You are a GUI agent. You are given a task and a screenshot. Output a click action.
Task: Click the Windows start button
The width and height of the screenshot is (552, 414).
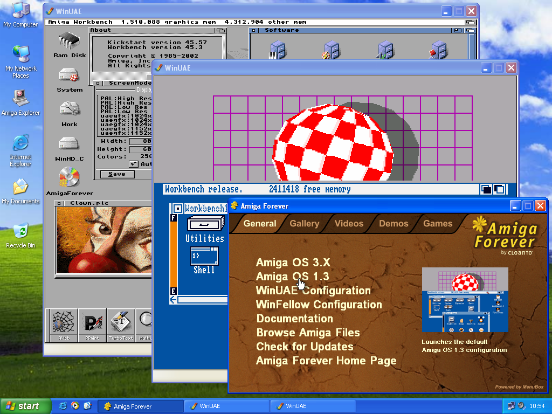(x=25, y=406)
